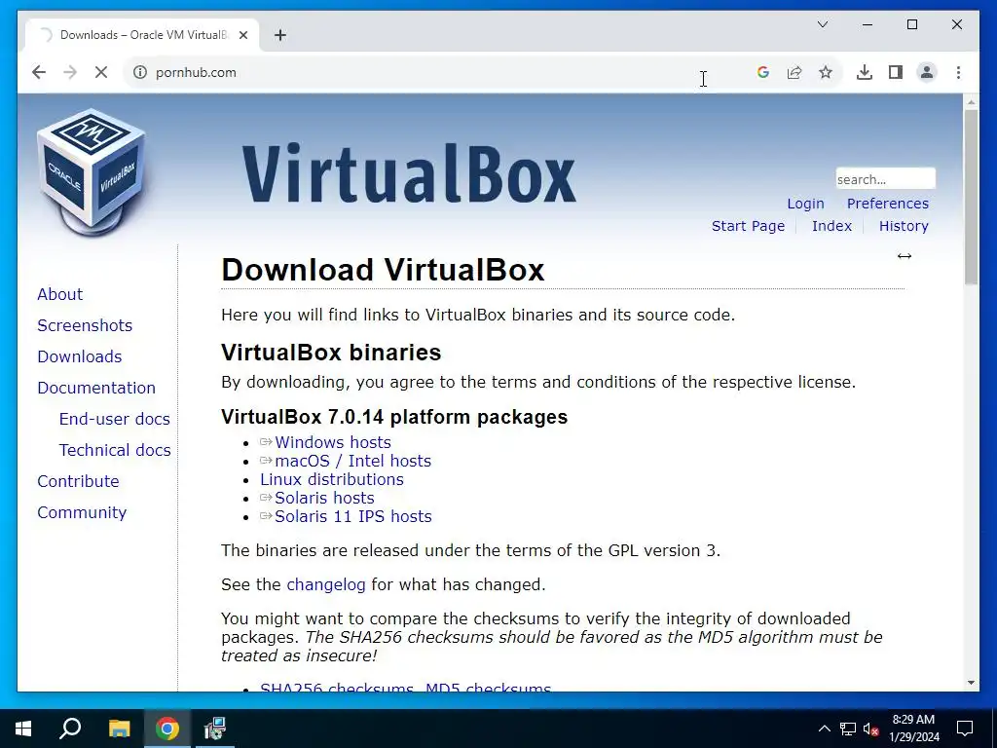Click the "Download VirtualBox" heading

click(383, 270)
